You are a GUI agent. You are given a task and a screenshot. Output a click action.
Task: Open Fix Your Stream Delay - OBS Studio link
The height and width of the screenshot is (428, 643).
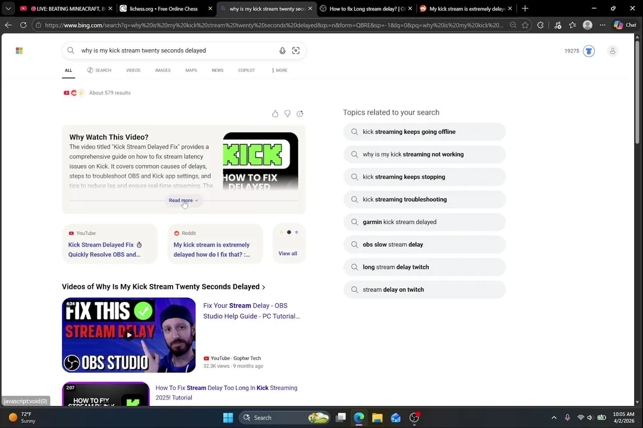pyautogui.click(x=251, y=311)
